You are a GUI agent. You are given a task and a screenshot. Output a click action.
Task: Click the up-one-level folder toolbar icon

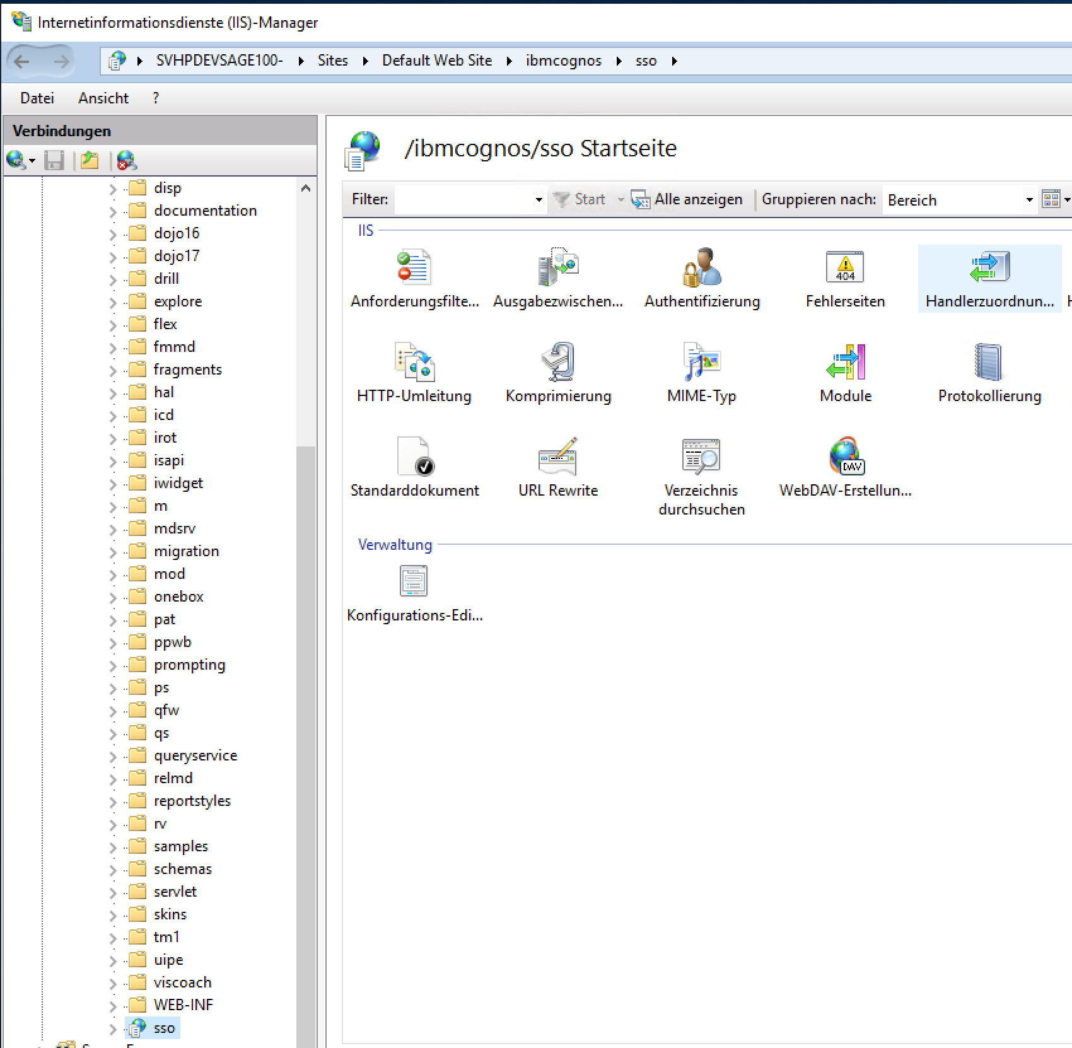pos(90,161)
